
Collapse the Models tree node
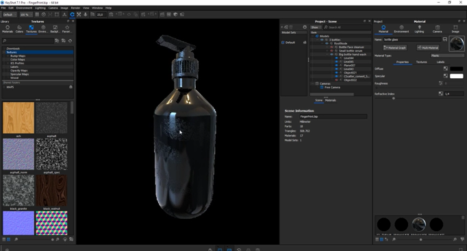313,36
